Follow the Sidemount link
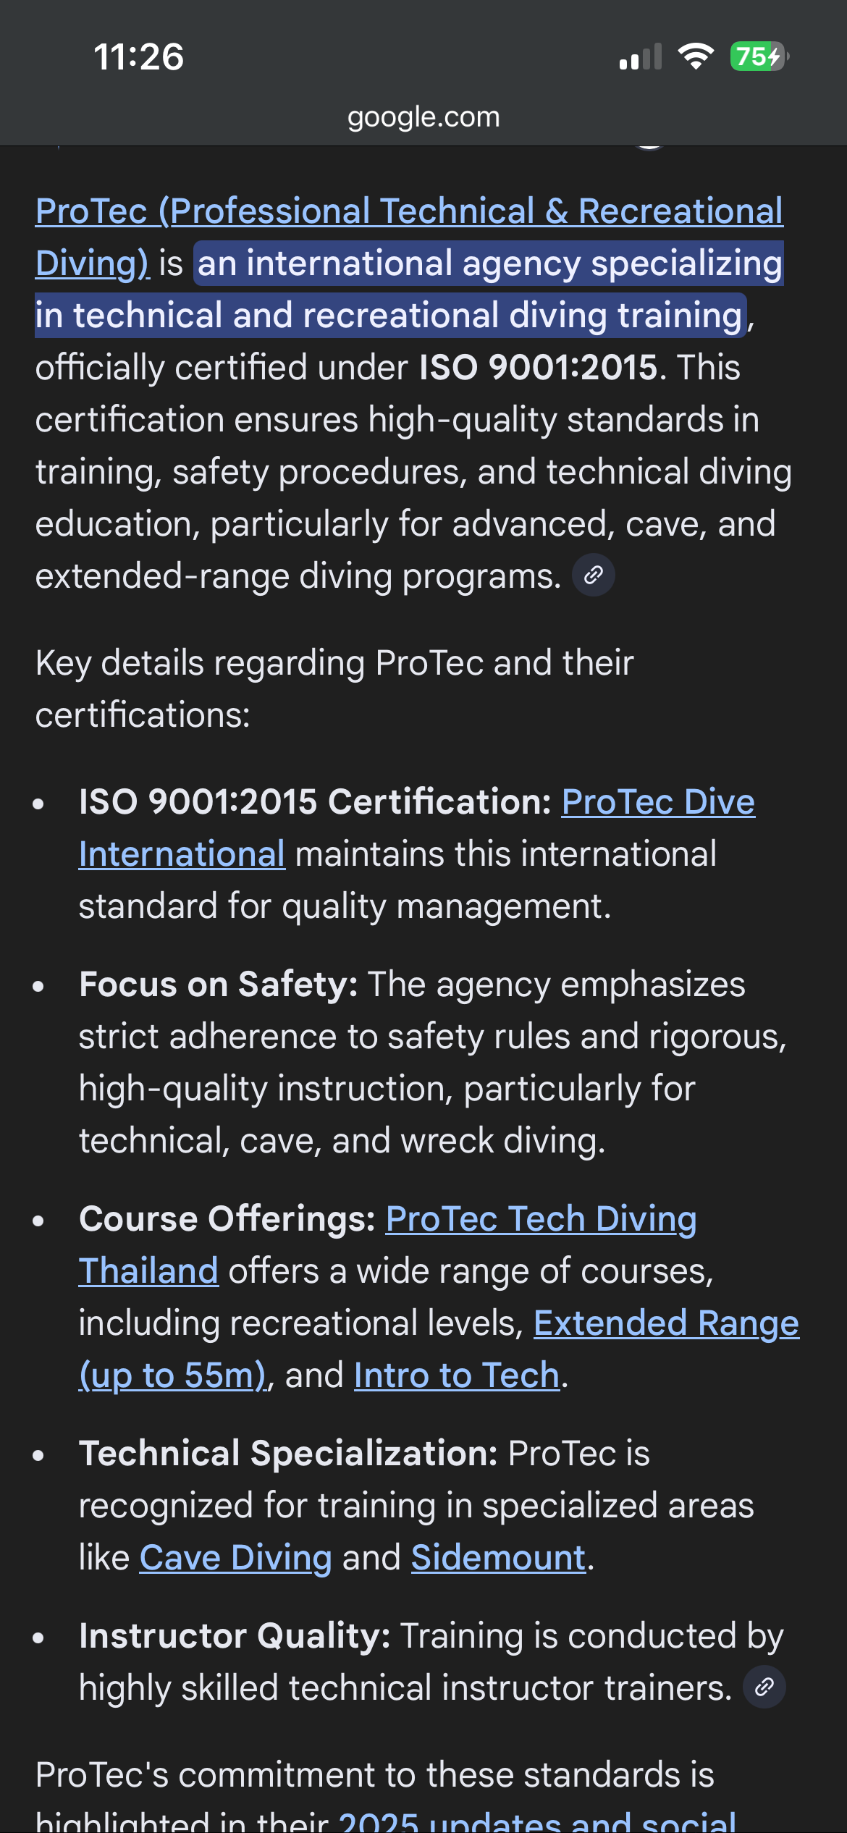Viewport: 847px width, 1833px height. 498,1558
